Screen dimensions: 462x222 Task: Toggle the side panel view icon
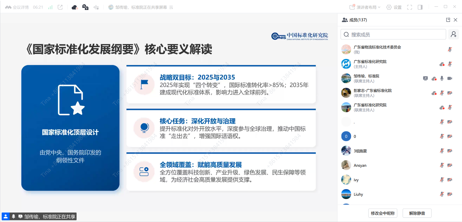pos(420,7)
